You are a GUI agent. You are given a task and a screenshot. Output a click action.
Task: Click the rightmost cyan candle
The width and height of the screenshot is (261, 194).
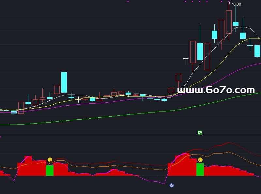pos(257,51)
